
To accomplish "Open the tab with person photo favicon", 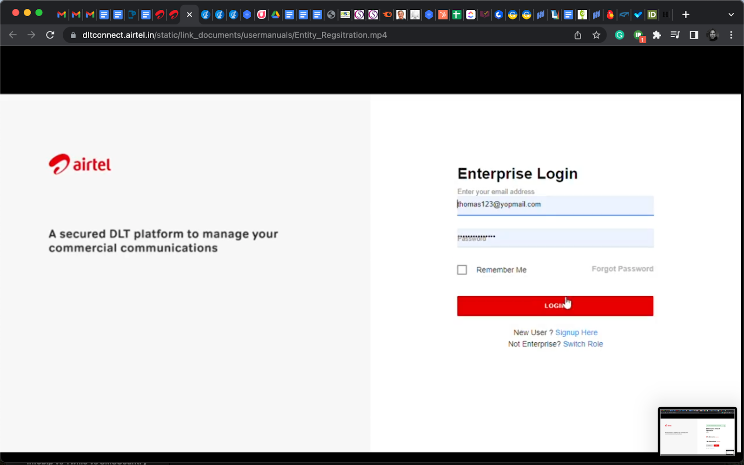I will 401,15.
